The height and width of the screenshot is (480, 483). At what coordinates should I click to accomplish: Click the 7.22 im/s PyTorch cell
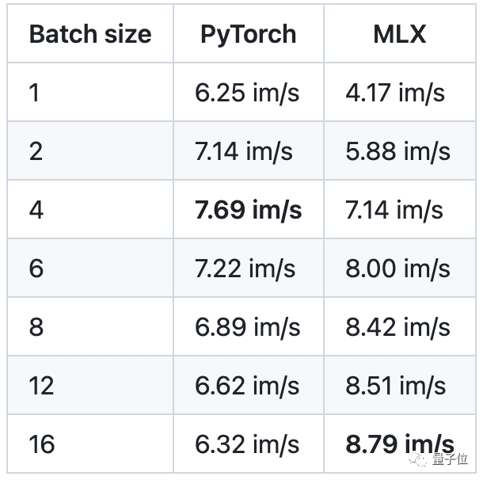point(245,269)
